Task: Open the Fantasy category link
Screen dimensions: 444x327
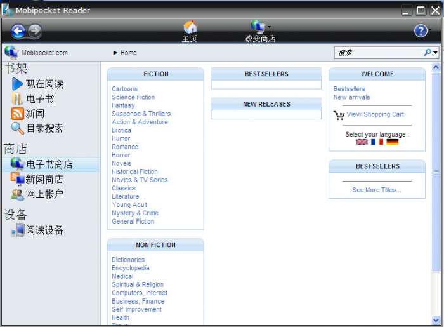Action: coord(123,105)
